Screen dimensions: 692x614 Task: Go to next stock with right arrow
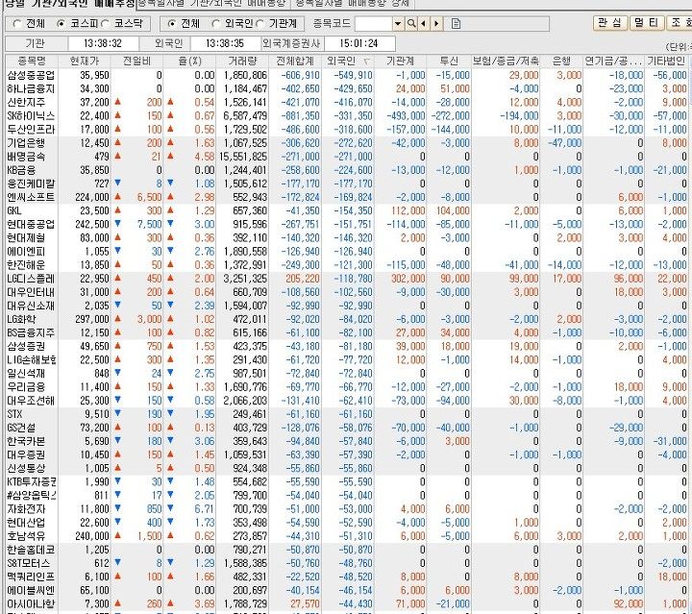pyautogui.click(x=437, y=24)
